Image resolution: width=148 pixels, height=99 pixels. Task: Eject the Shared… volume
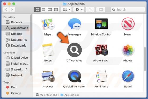(x=27, y=69)
